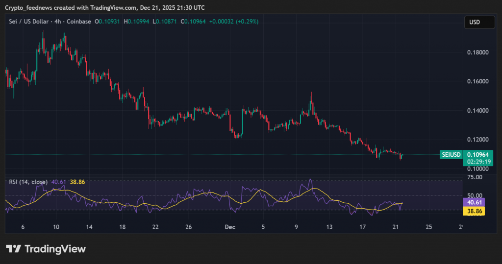Image resolution: width=502 pixels, height=264 pixels.
Task: Click the SEIUSD symbol tag
Action: pyautogui.click(x=451, y=155)
